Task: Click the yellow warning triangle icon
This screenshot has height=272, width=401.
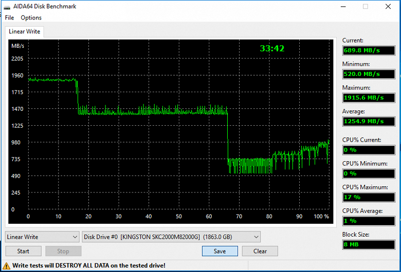Action: point(6,266)
